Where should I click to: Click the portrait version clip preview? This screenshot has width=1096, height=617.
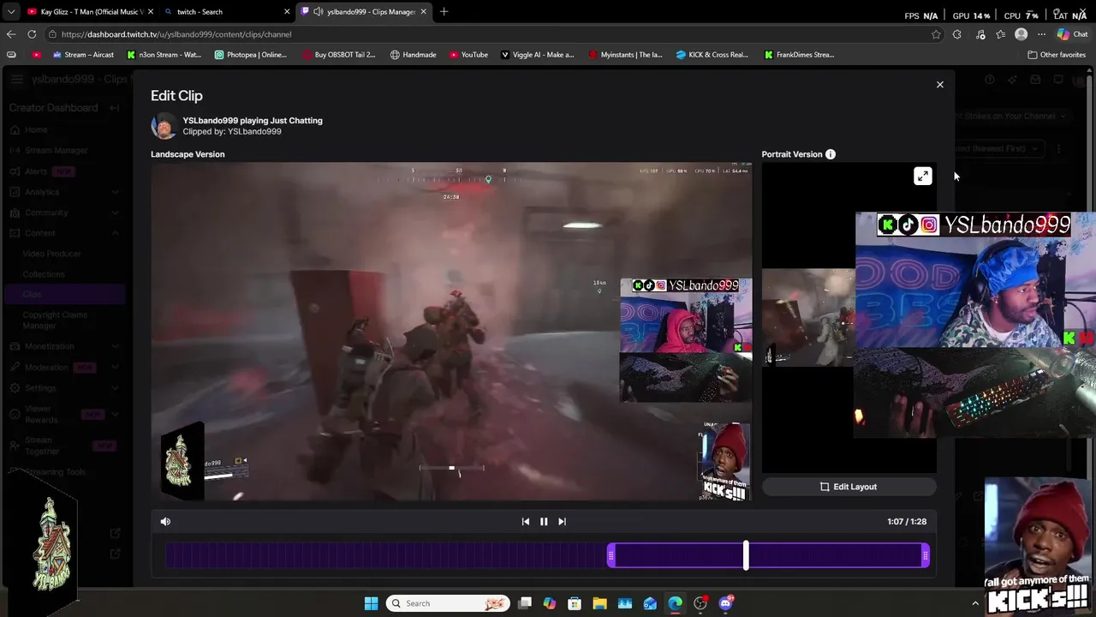(x=808, y=317)
